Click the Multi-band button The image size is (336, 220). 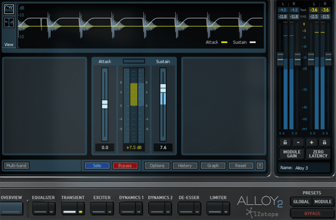[17, 166]
